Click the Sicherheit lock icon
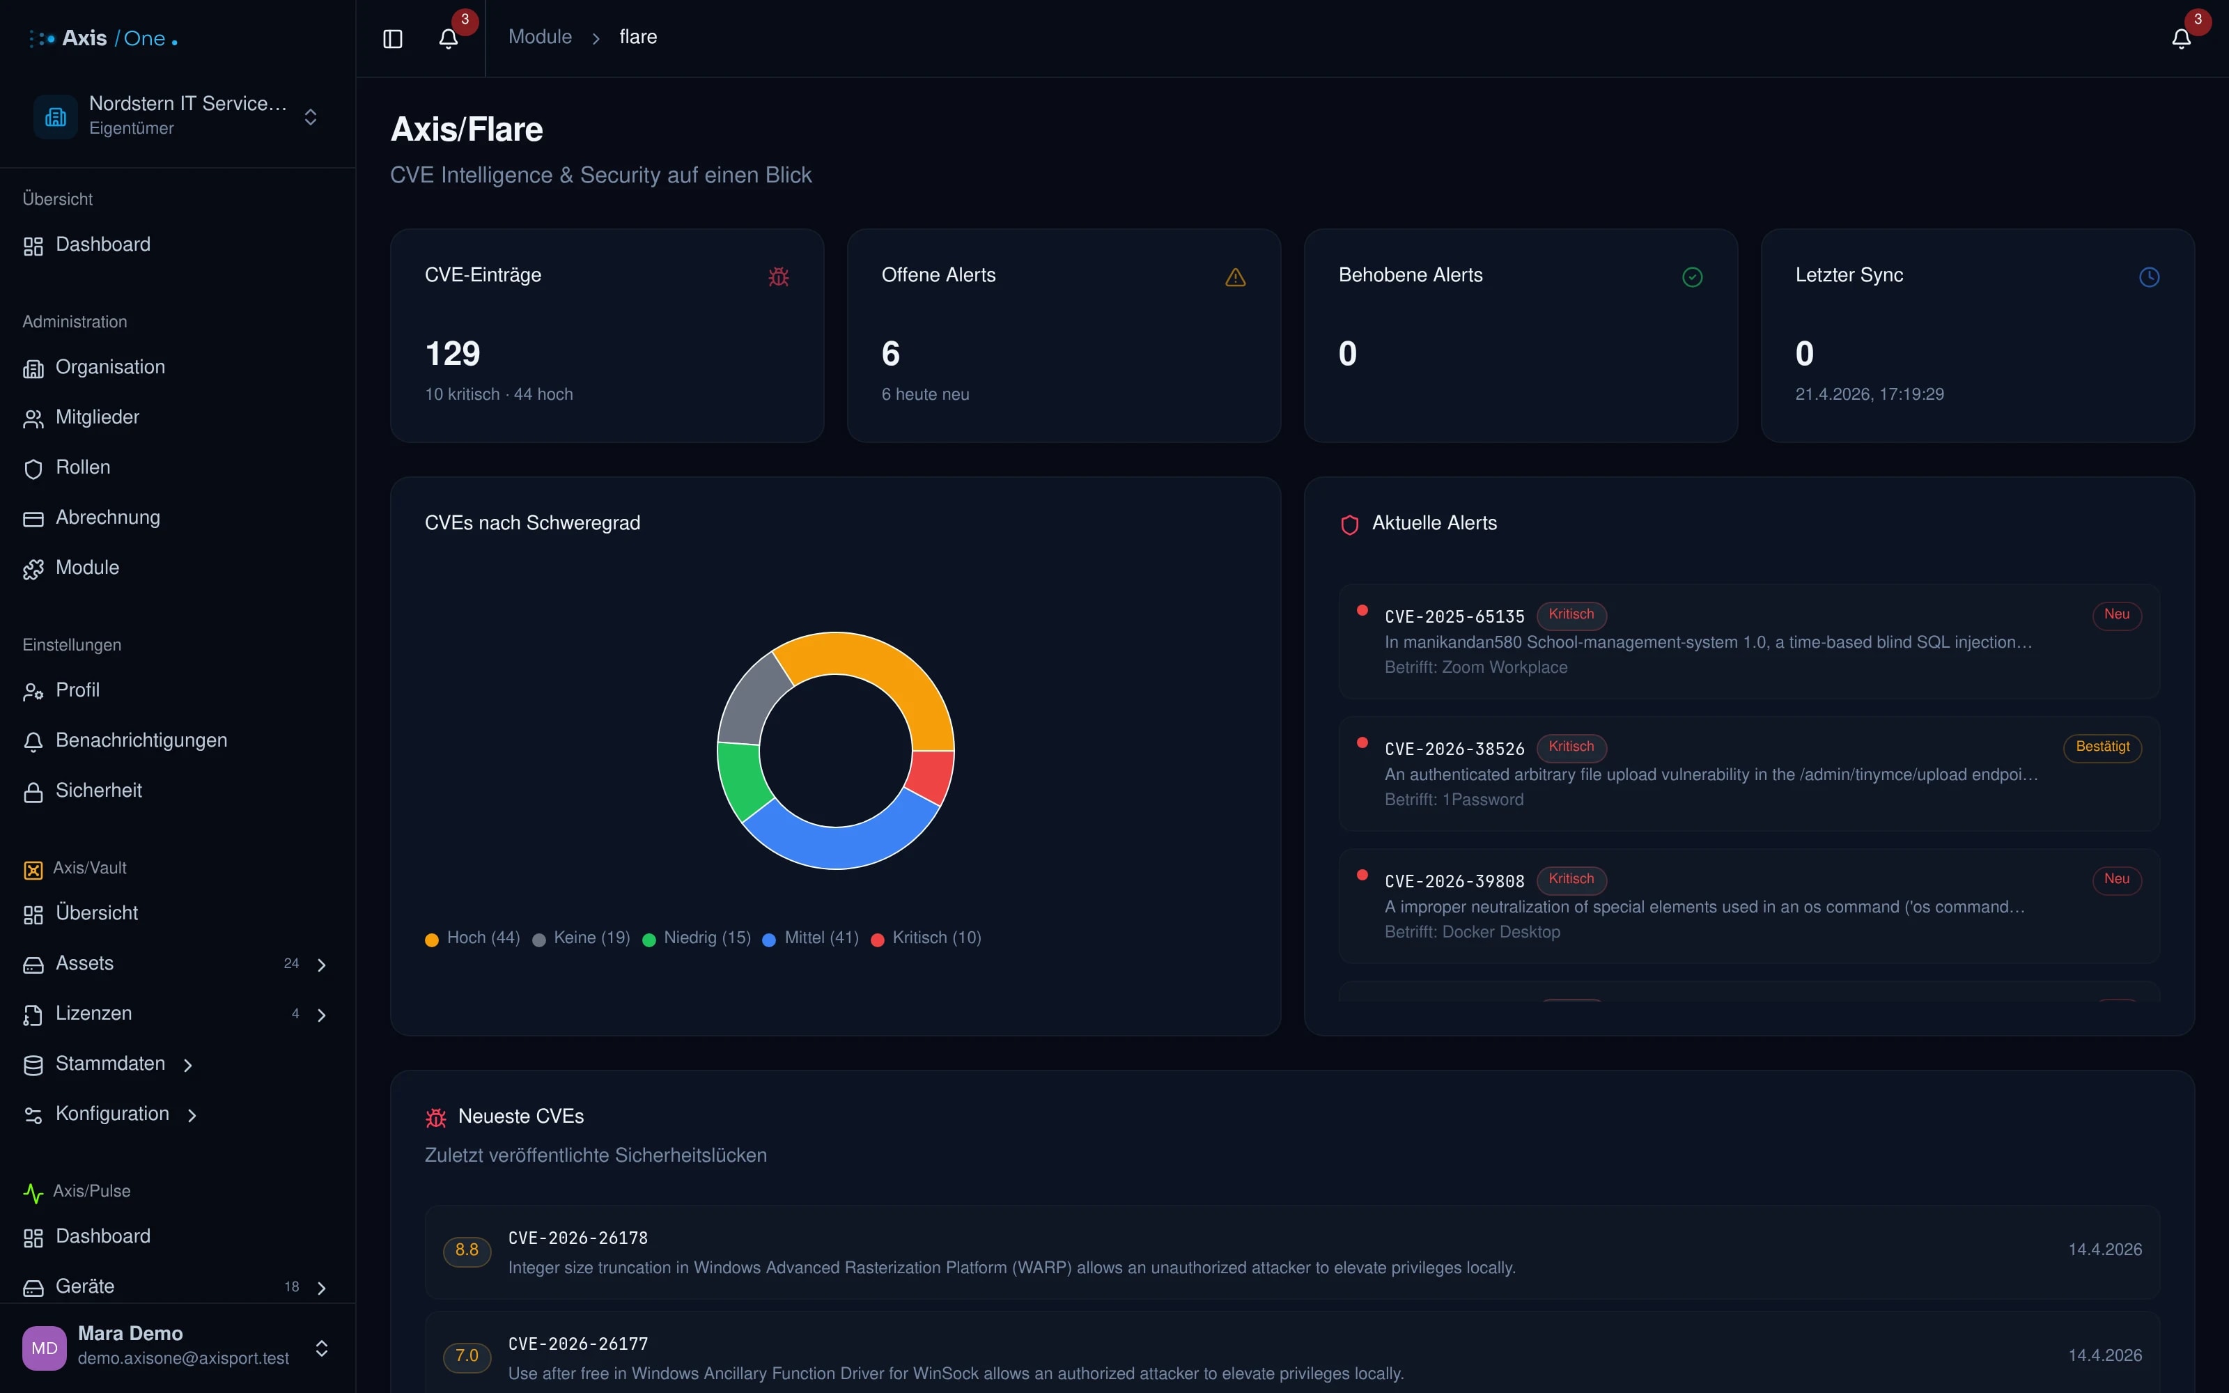This screenshot has width=2229, height=1393. tap(33, 793)
